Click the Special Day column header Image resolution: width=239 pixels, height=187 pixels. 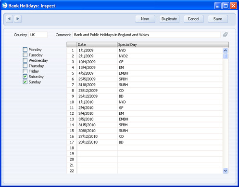click(173, 45)
